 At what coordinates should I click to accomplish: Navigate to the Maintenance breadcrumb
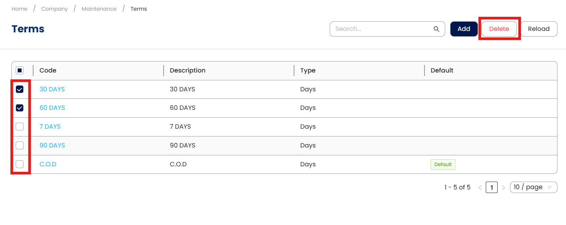pos(99,9)
